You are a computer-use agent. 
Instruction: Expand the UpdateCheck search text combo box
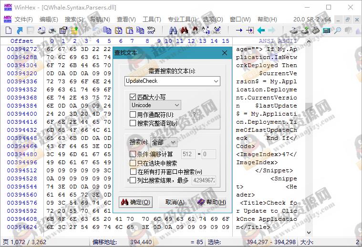click(x=216, y=81)
